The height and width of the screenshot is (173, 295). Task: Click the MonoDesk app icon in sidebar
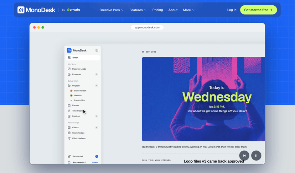pos(69,50)
